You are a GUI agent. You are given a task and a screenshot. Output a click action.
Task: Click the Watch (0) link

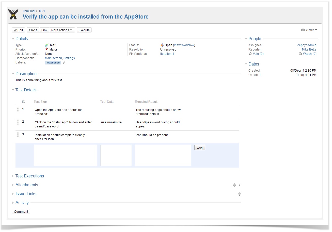[x=310, y=54]
